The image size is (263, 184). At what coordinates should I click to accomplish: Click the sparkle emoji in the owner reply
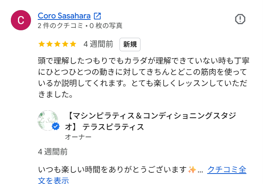192,170
